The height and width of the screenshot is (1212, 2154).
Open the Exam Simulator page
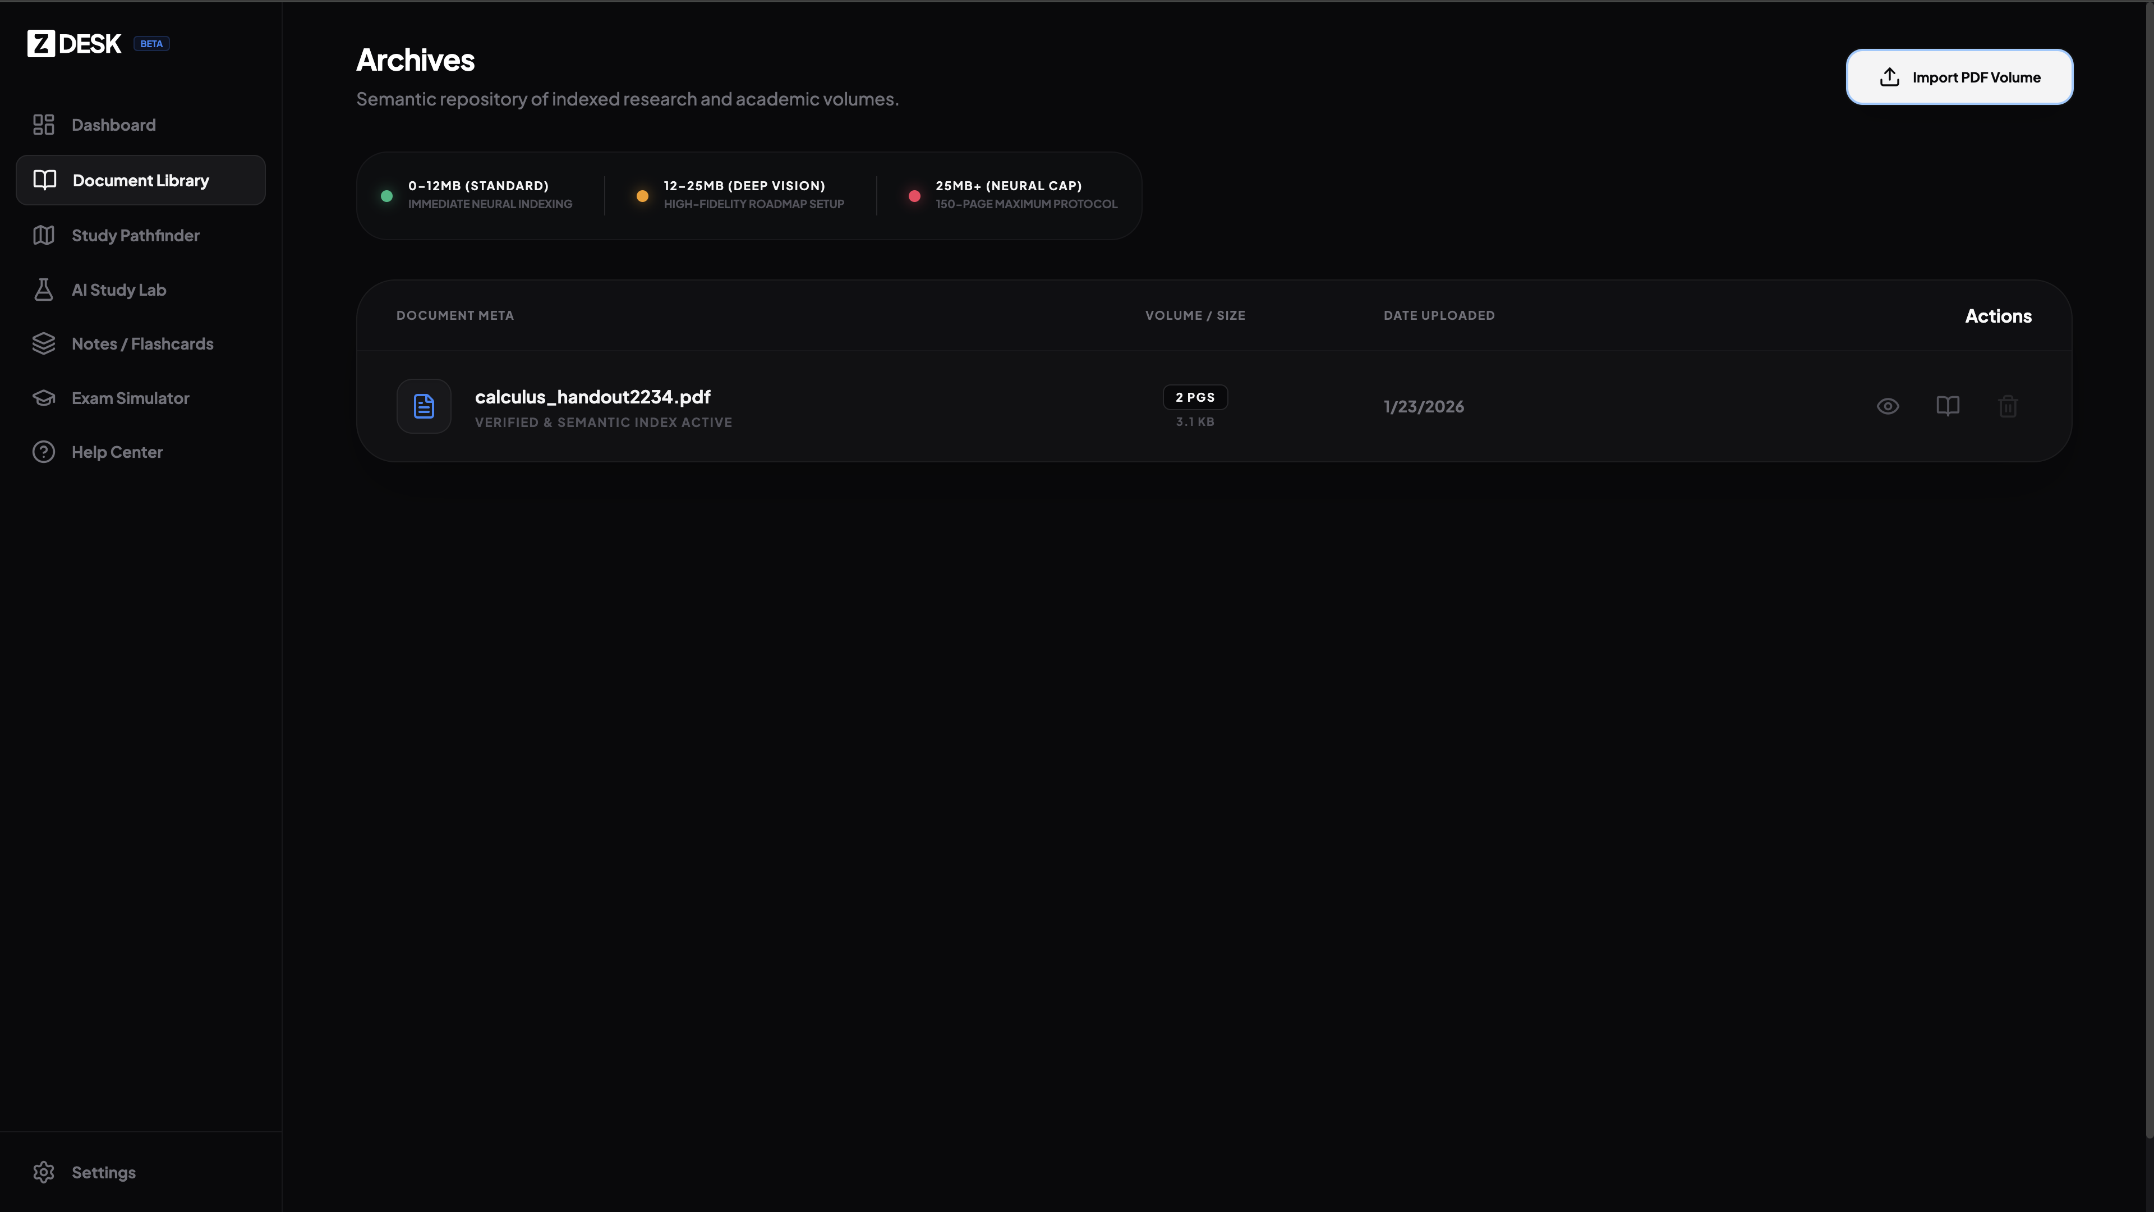pos(130,398)
